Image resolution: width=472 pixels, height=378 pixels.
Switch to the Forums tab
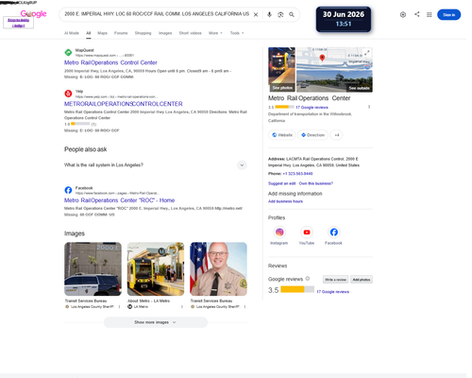coord(121,33)
